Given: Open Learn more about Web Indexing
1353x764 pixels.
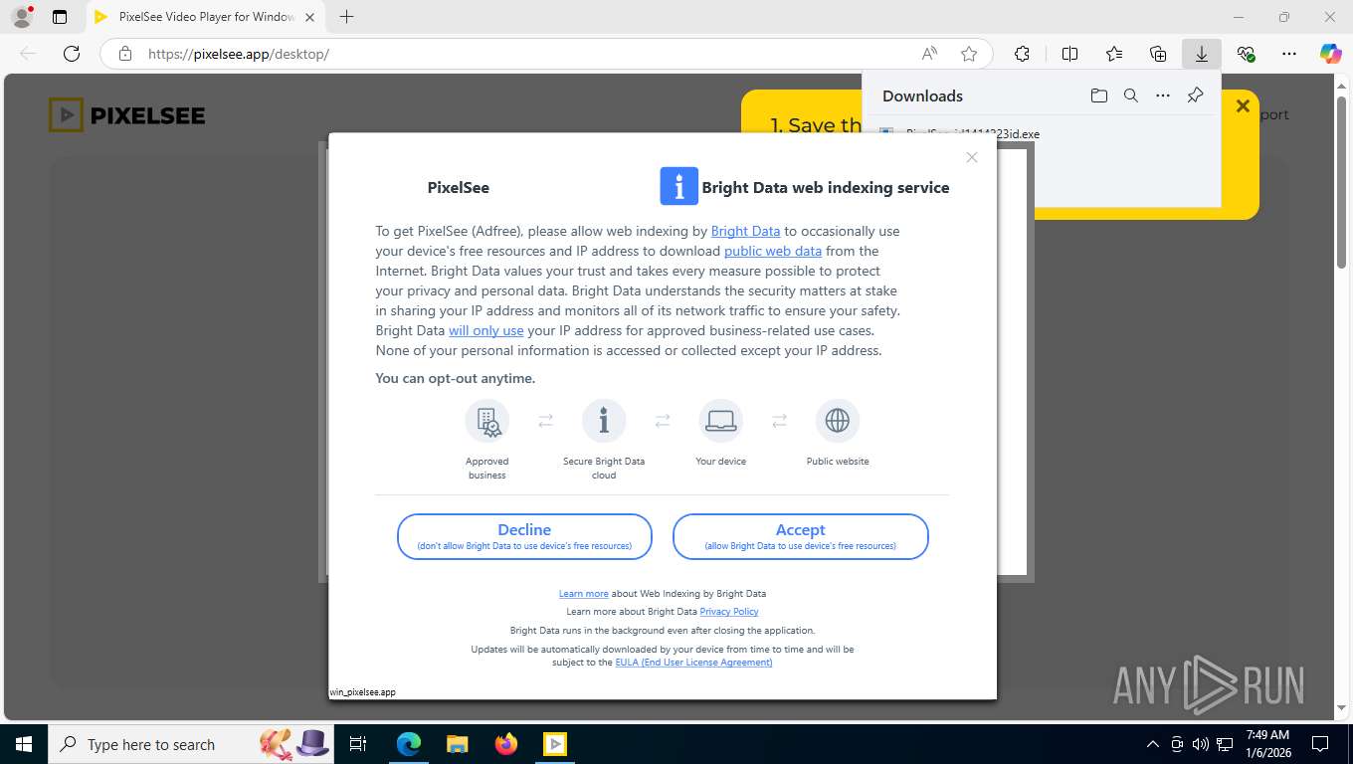Looking at the screenshot, I should (x=583, y=594).
